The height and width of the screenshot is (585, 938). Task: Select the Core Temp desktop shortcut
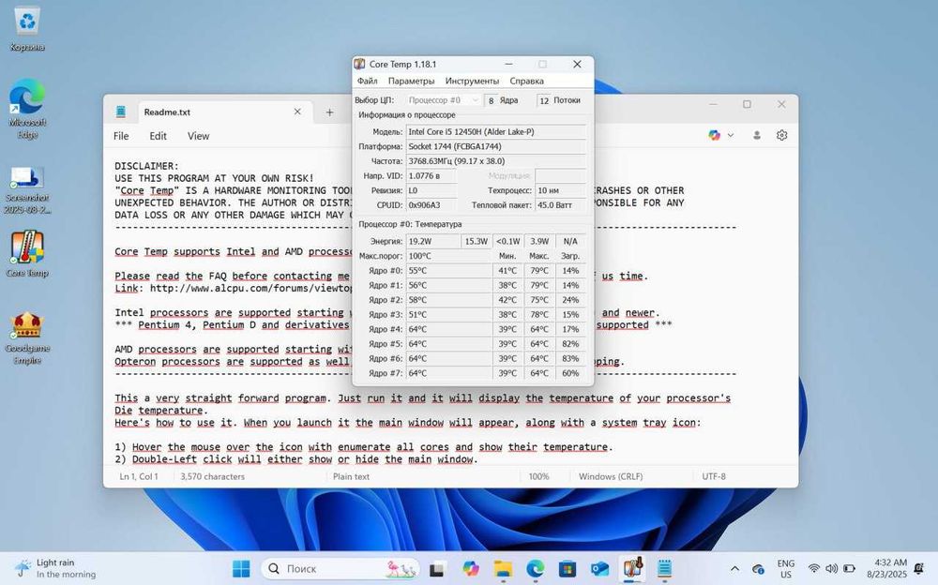click(x=27, y=254)
